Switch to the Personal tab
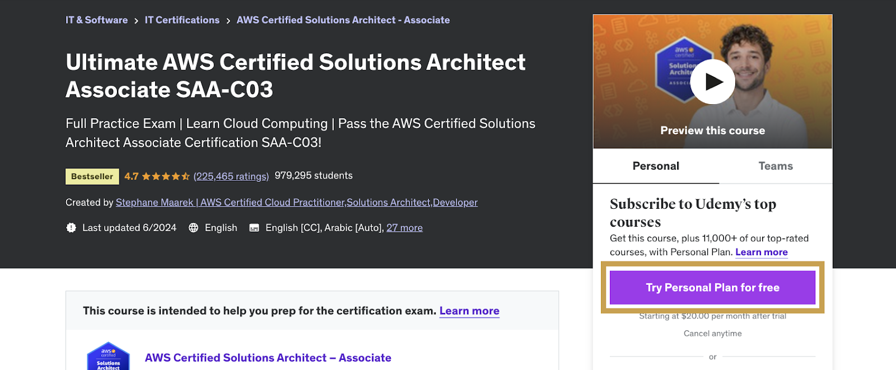The width and height of the screenshot is (896, 370). pyautogui.click(x=656, y=166)
